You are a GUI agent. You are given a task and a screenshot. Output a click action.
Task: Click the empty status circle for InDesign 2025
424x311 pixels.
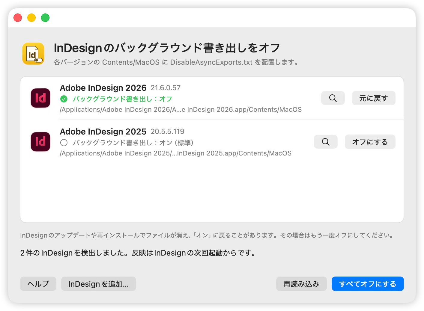click(64, 143)
